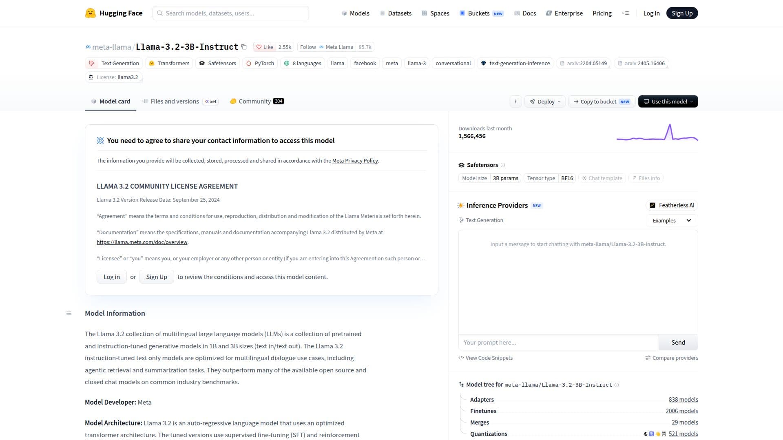Focus the search models input field
The height and width of the screenshot is (440, 783).
231,13
